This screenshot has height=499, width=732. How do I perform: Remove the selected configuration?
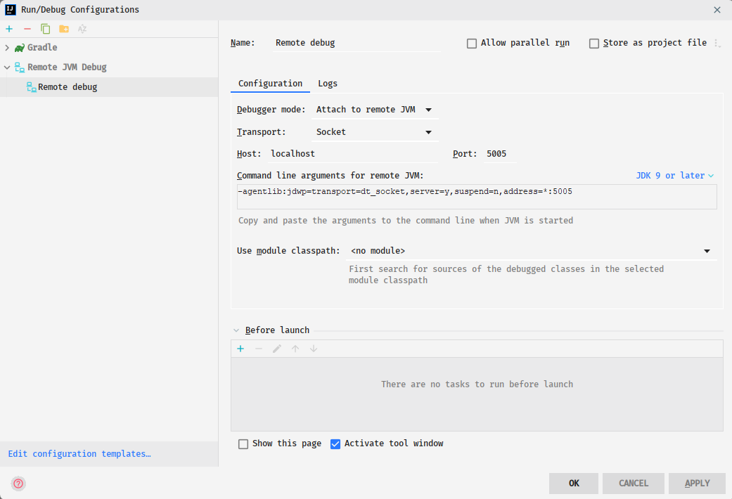[x=27, y=29]
